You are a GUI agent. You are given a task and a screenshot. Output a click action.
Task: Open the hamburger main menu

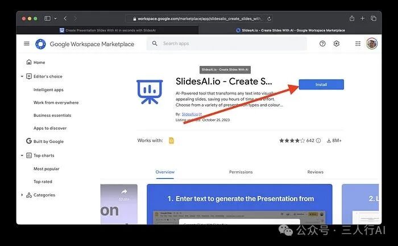(26, 44)
